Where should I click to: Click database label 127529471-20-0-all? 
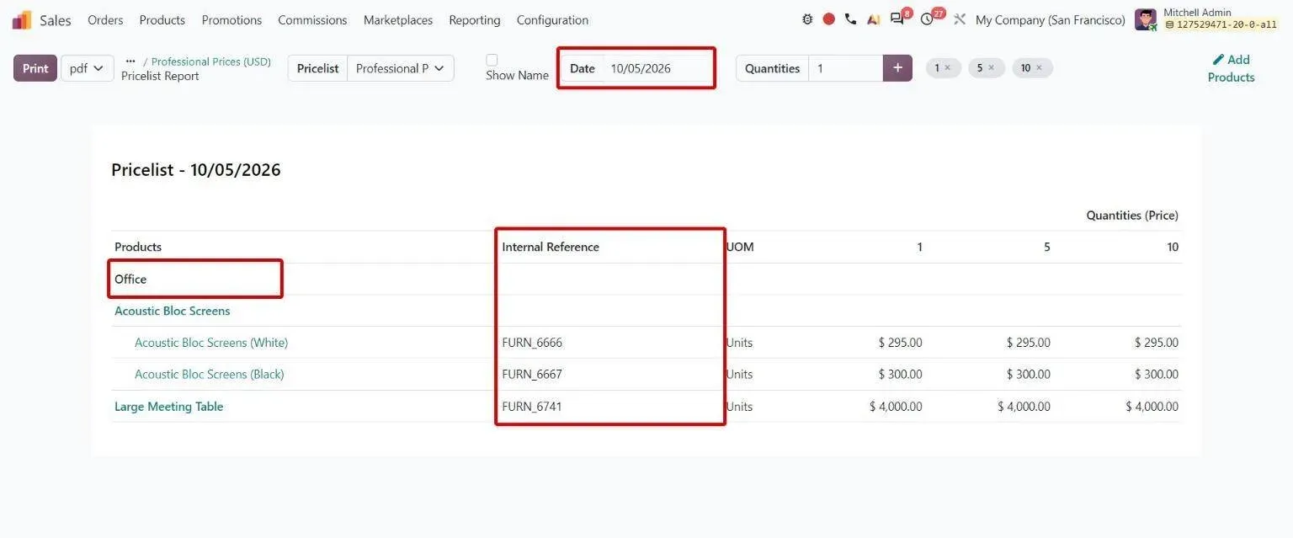point(1226,25)
